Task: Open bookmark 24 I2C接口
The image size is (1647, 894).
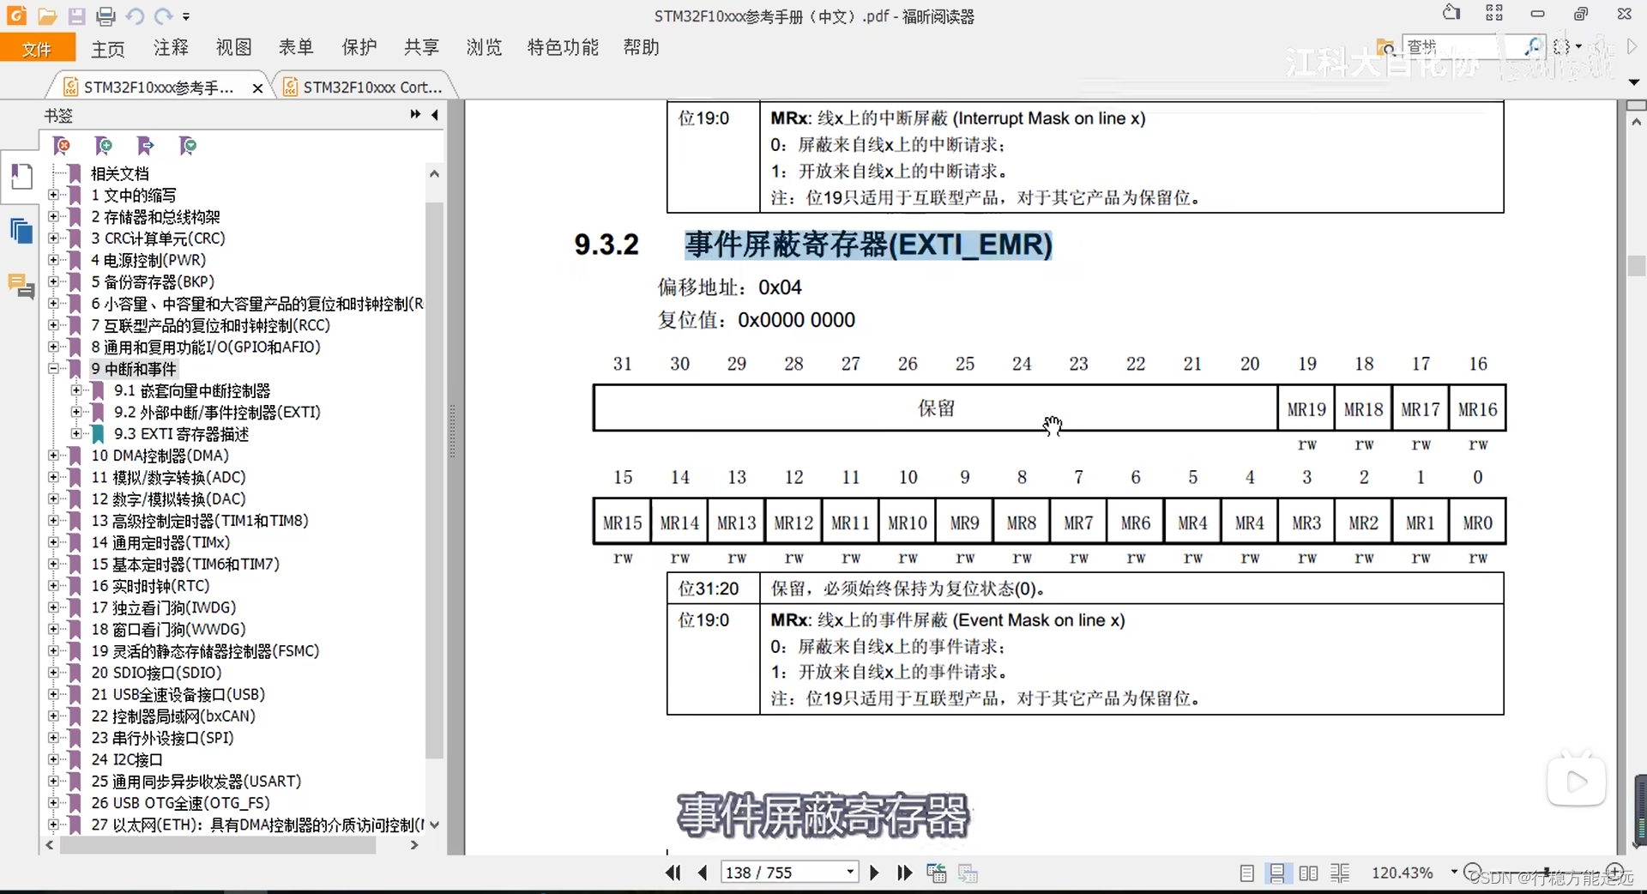Action: click(x=127, y=759)
